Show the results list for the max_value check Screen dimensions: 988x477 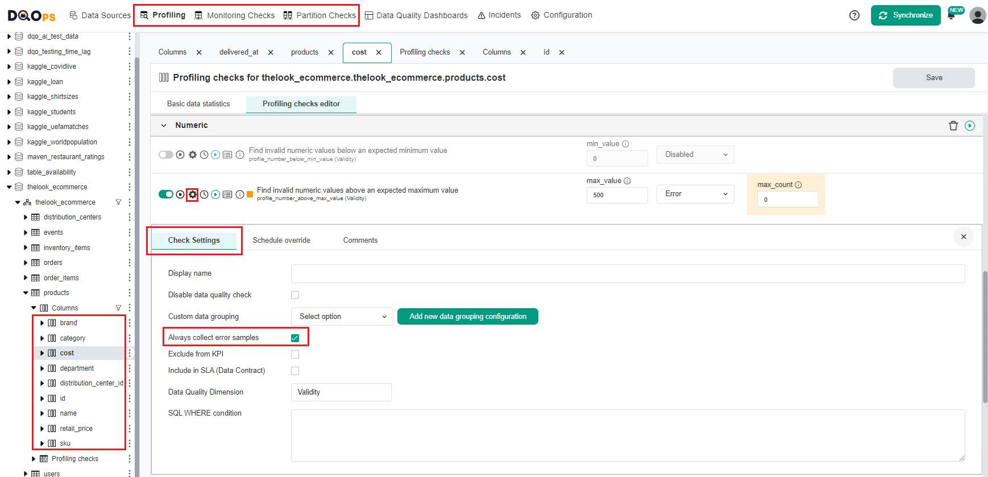[x=227, y=194]
